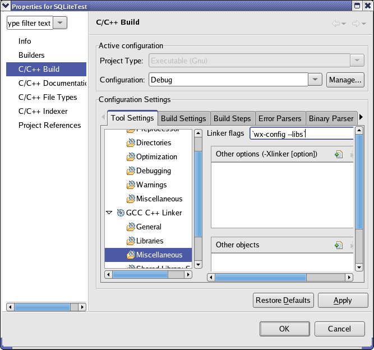Screen dimensions: 374x350
Task: Select C/C++ Indexer page
Action: (x=43, y=111)
